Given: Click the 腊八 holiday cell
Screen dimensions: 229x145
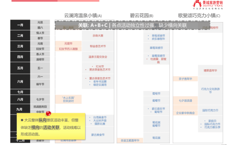Looking at the screenshot, I should [40, 27].
